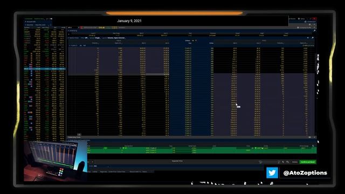Click the Delete button in order entry
Screen dimensions: 345x194
(295, 162)
